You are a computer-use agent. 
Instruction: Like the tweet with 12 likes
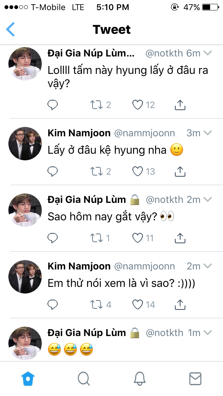(x=138, y=105)
